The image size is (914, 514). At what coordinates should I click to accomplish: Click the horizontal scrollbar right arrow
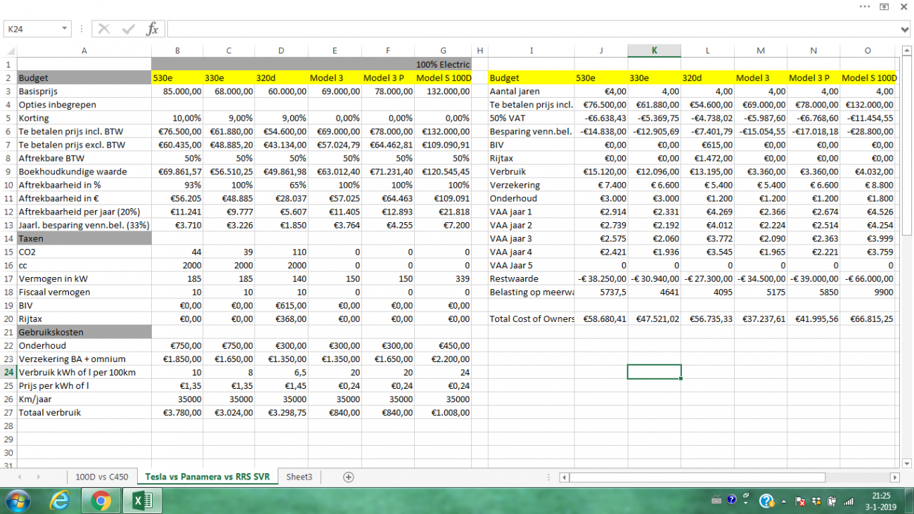[x=895, y=477]
